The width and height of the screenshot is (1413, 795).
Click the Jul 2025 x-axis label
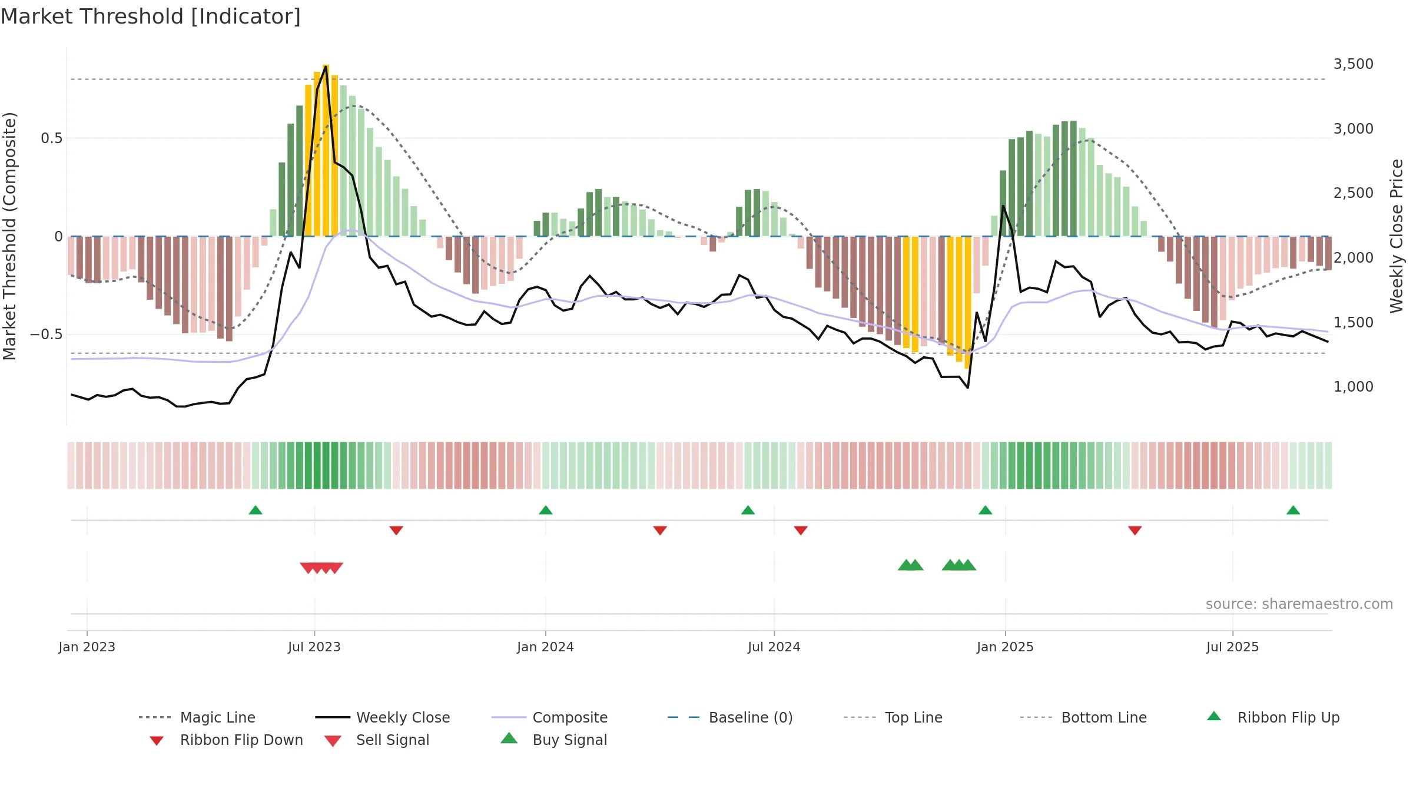coord(1233,647)
